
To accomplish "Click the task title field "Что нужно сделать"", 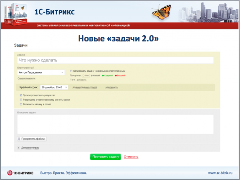I will [115, 60].
